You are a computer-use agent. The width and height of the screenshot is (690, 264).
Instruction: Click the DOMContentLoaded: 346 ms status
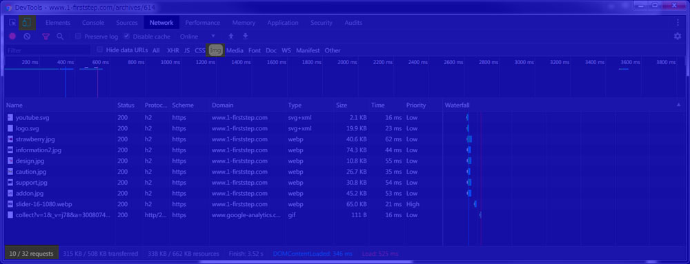[313, 254]
